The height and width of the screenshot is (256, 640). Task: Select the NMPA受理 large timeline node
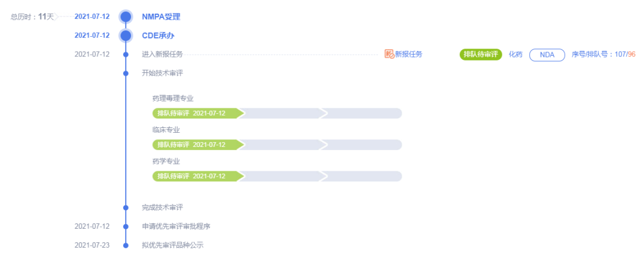point(126,17)
